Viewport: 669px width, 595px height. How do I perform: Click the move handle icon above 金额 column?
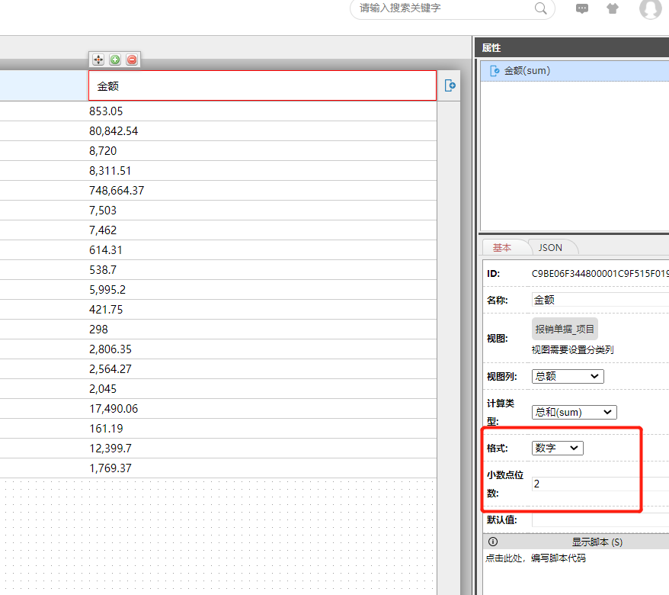click(98, 59)
